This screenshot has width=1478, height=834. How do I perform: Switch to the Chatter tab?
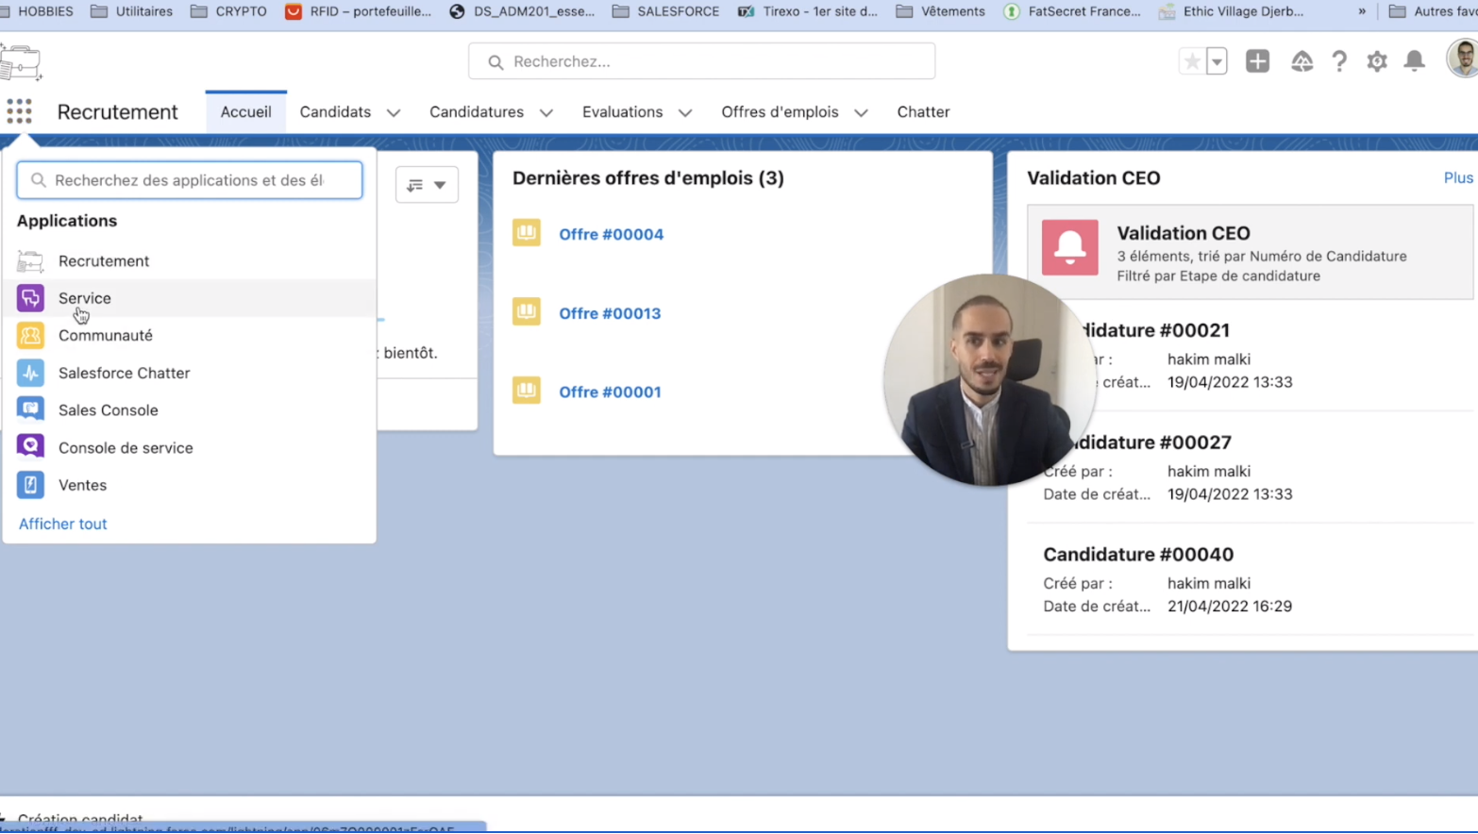[922, 111]
